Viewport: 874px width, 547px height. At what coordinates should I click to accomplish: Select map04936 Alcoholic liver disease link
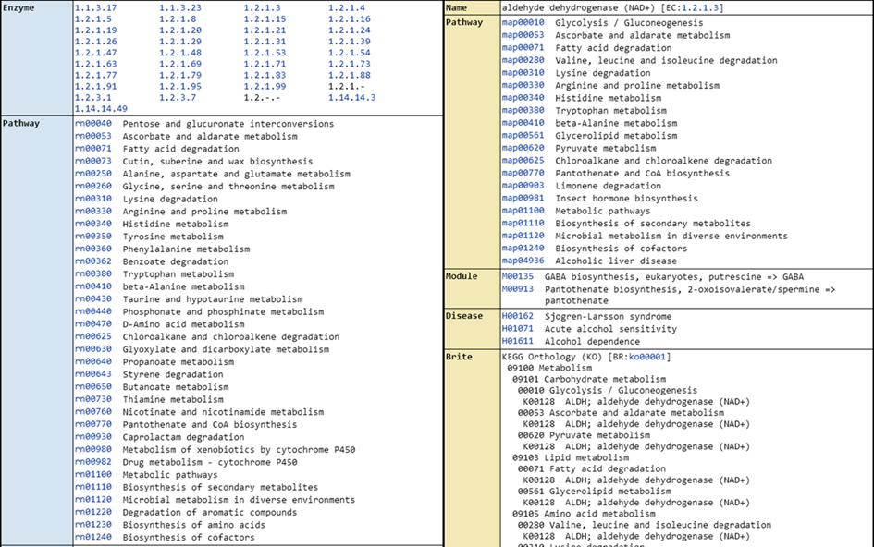523,261
